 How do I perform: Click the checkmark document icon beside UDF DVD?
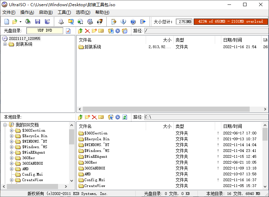(68, 31)
